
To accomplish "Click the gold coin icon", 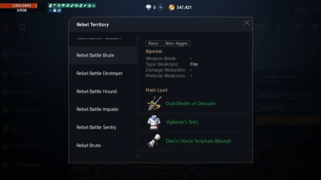I will pos(172,8).
